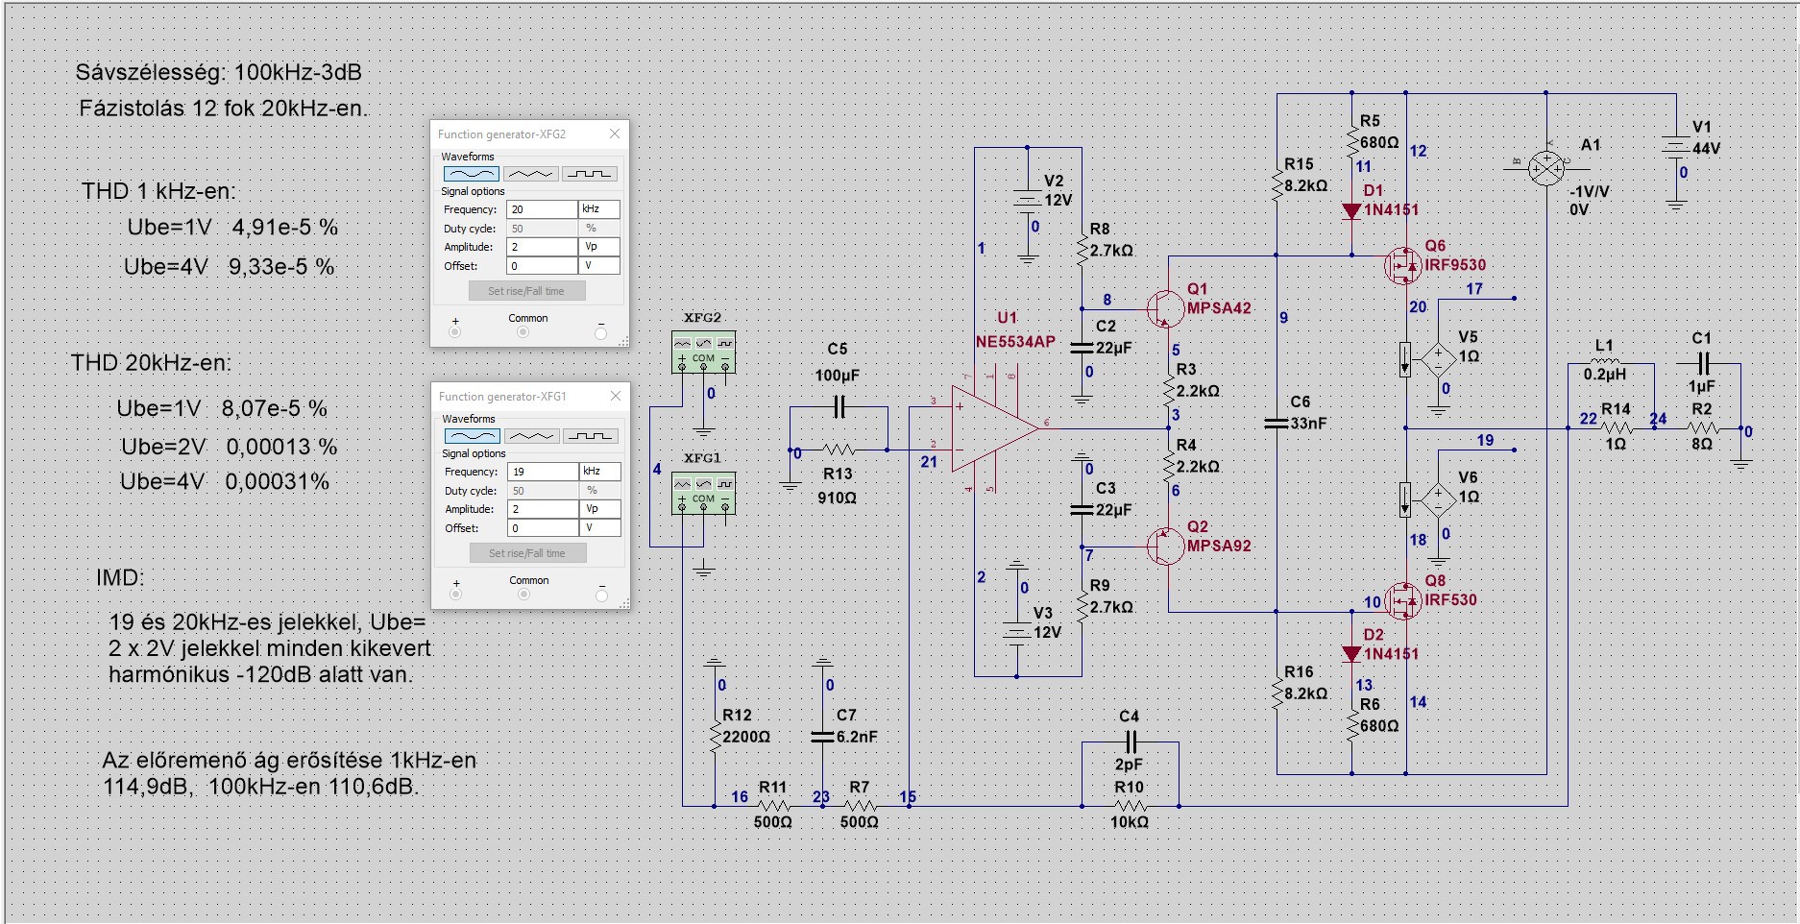
Task: Click the Common terminal in XFG2 dialog
Action: click(x=523, y=332)
